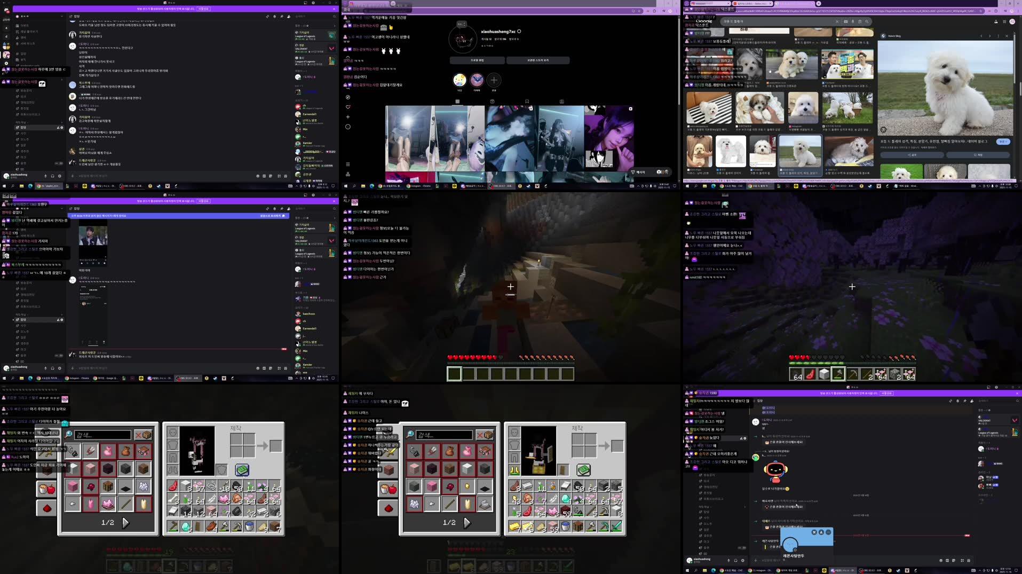This screenshot has height=574, width=1022.
Task: Deafen audio with the headphone toggle in Discord
Action: 52,176
